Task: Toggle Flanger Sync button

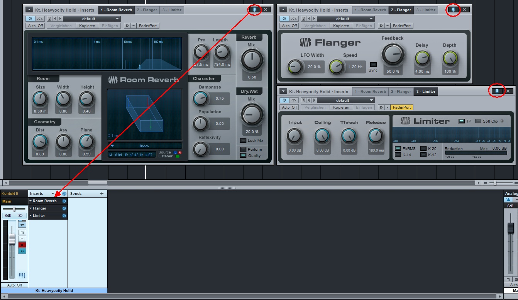Action: coord(373,65)
